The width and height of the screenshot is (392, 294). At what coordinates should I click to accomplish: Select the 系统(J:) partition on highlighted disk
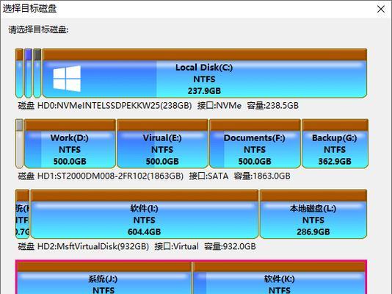[x=104, y=278]
